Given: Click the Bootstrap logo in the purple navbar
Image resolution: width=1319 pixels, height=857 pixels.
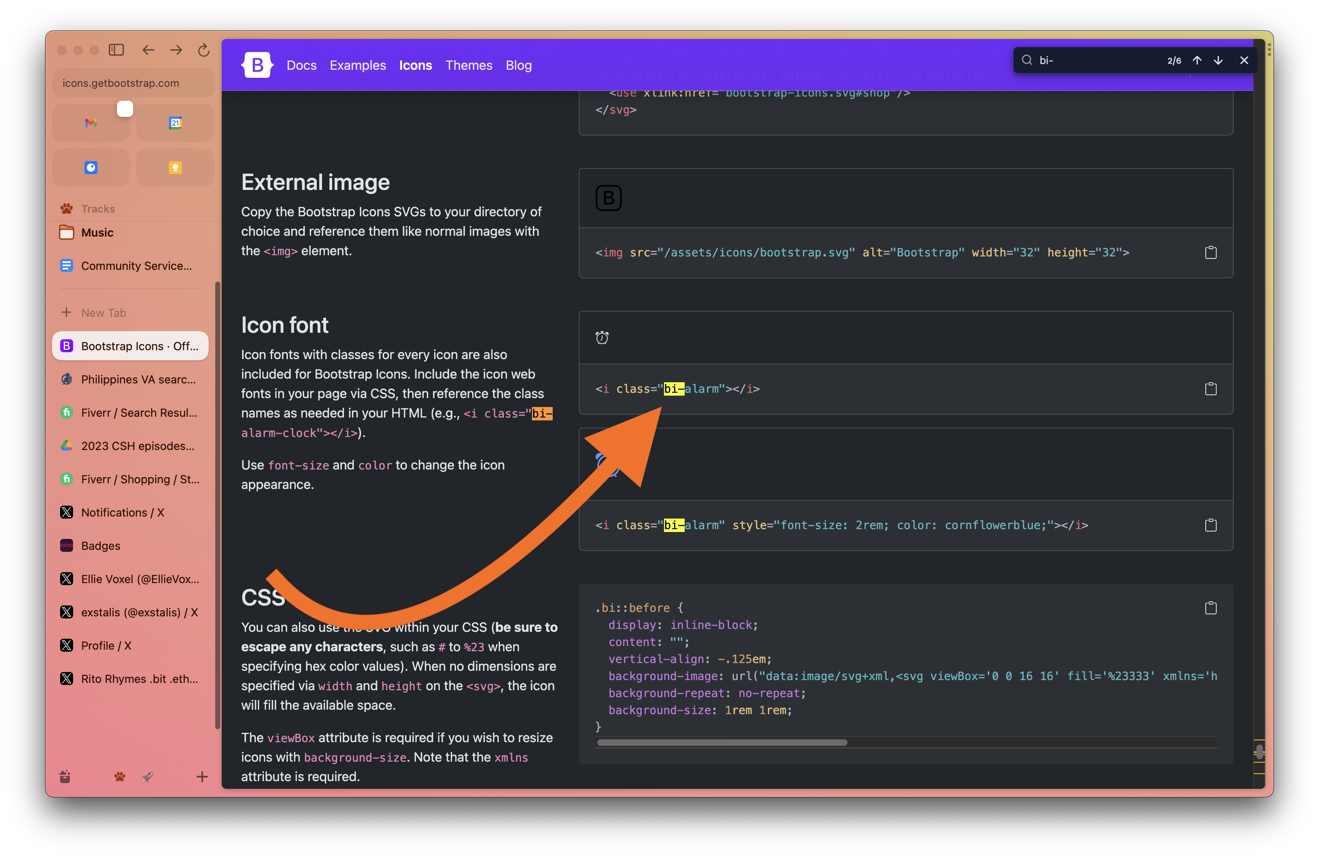Looking at the screenshot, I should pyautogui.click(x=257, y=65).
